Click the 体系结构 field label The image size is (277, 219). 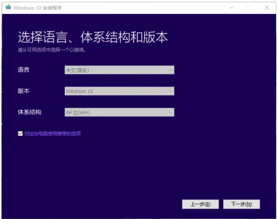[29, 112]
